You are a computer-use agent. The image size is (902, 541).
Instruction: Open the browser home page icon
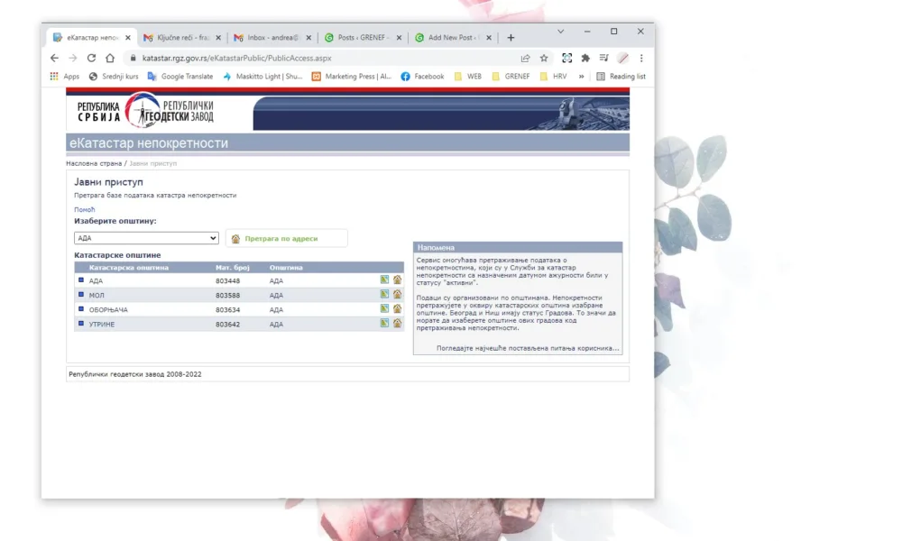coord(110,58)
